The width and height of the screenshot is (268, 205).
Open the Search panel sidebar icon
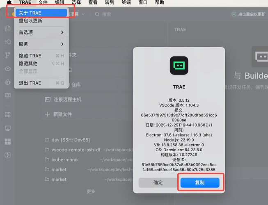click(8, 42)
